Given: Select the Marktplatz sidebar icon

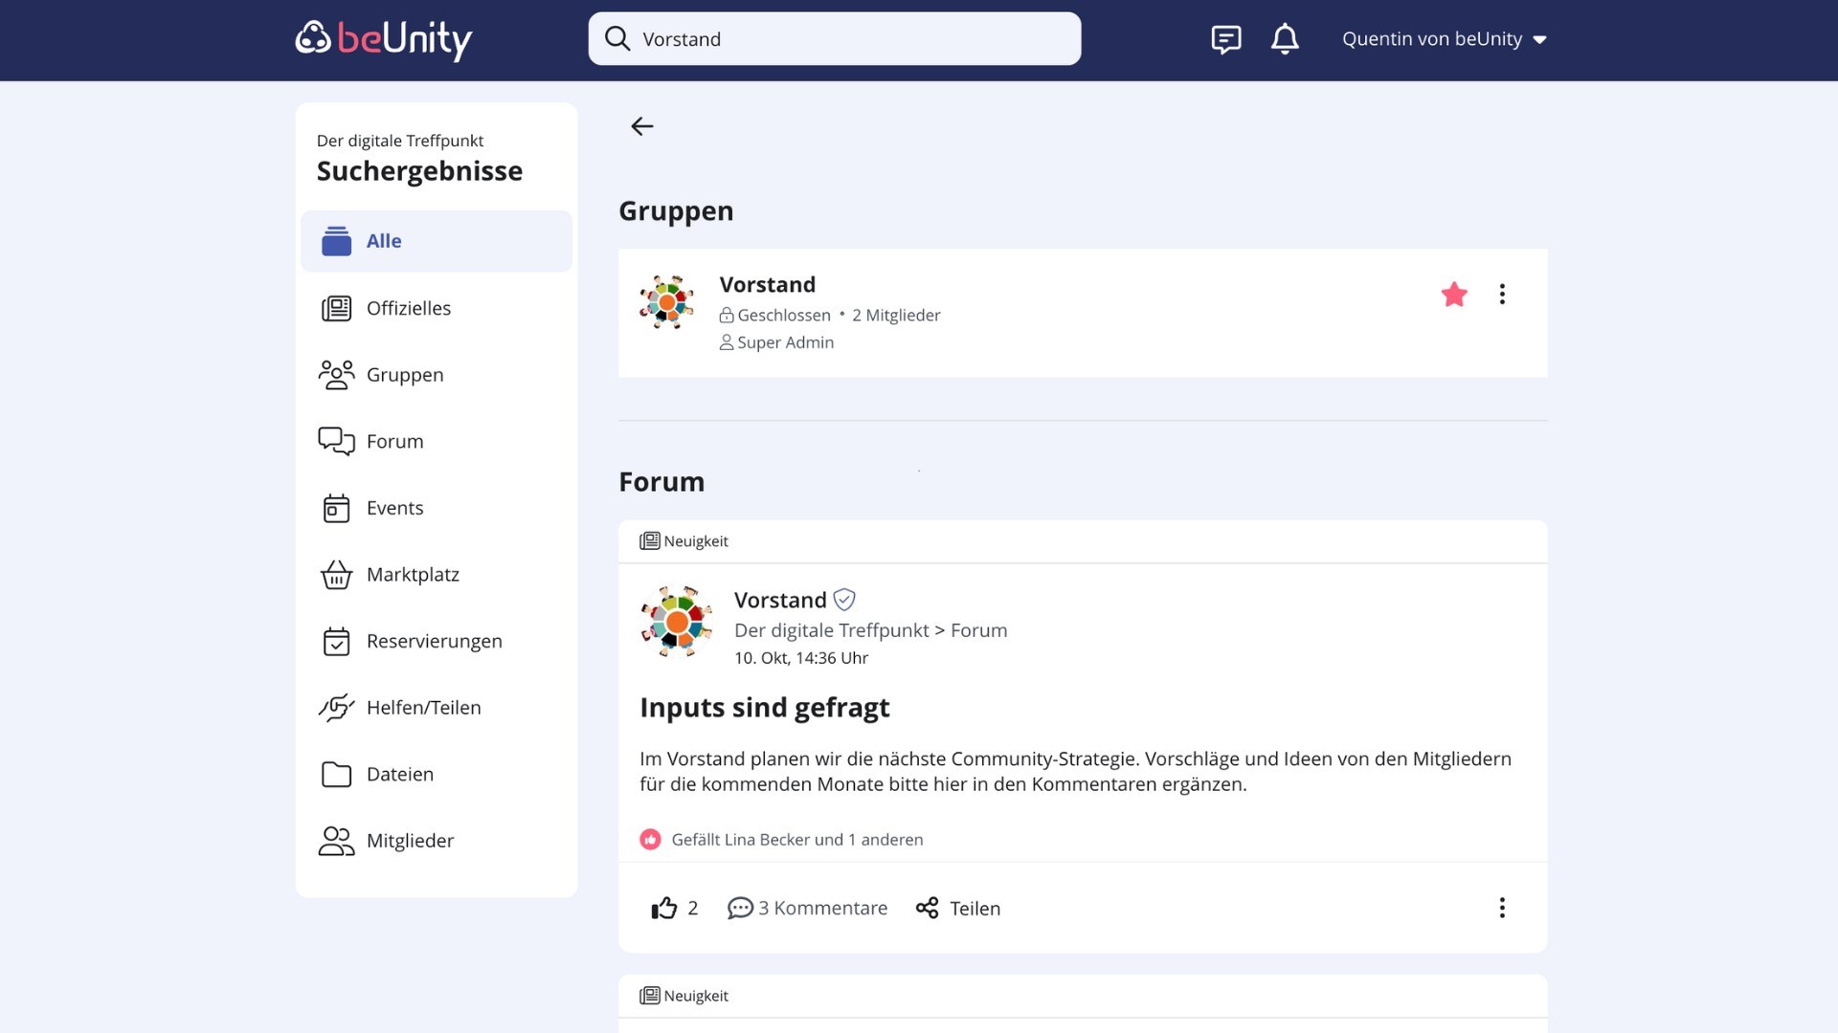Looking at the screenshot, I should 336,574.
